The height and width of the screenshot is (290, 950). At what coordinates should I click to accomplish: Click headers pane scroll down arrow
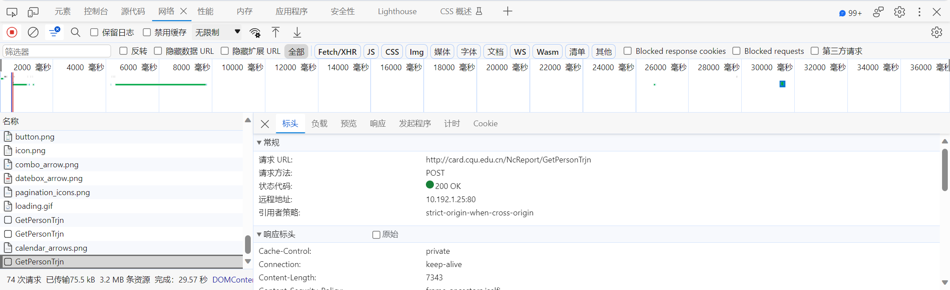945,282
